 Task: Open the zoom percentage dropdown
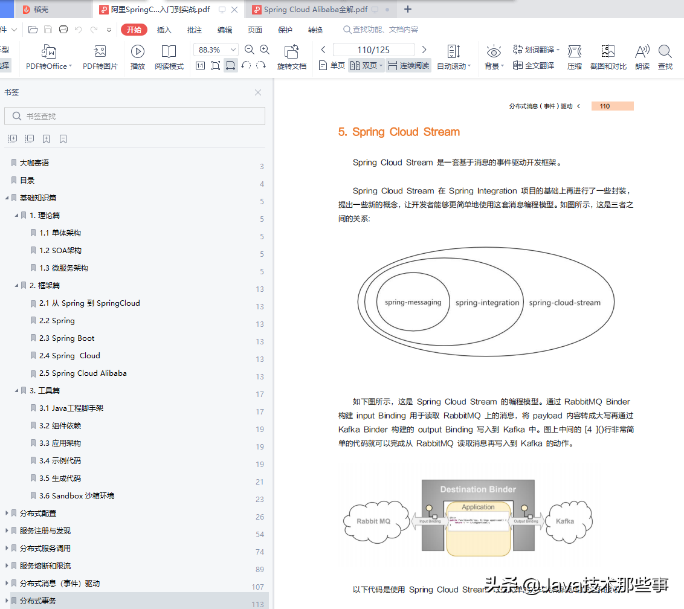tap(233, 50)
